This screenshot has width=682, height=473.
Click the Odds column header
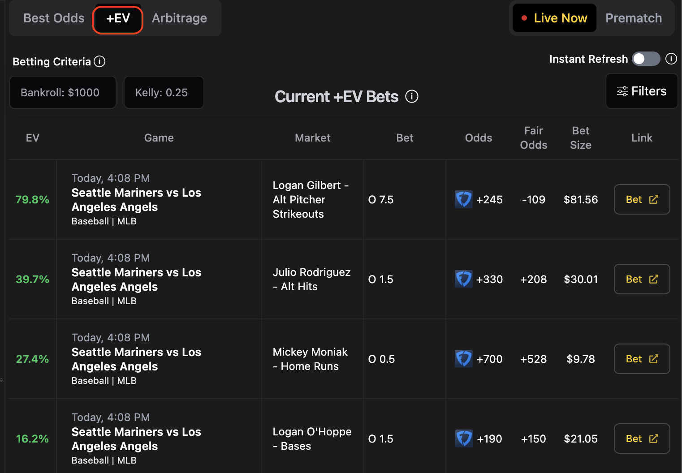[478, 138]
